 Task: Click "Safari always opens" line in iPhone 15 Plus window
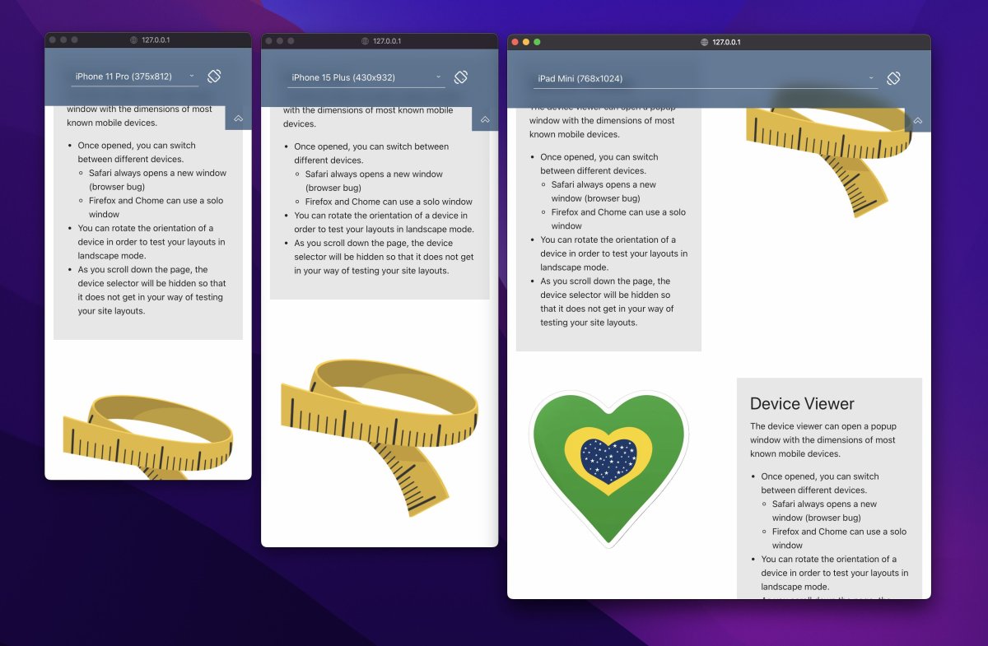point(374,181)
